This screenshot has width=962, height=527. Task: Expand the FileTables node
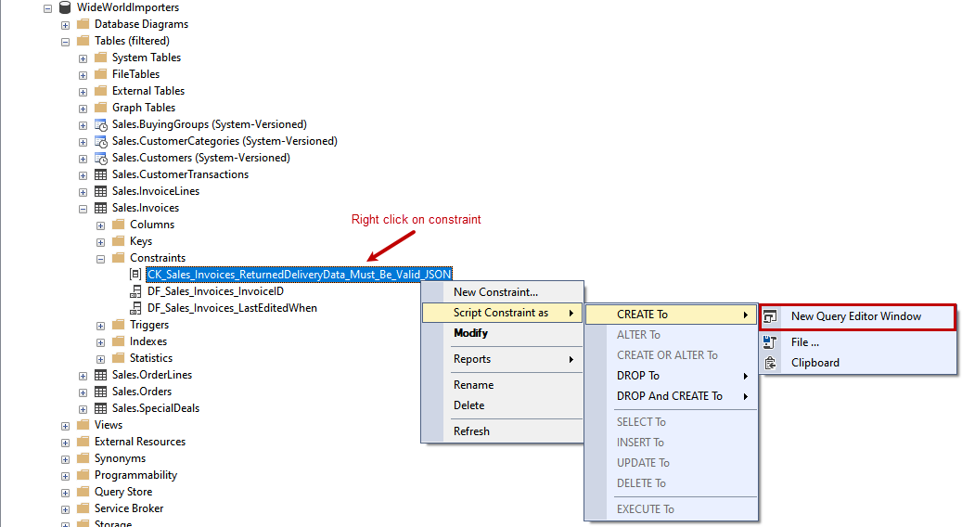83,75
